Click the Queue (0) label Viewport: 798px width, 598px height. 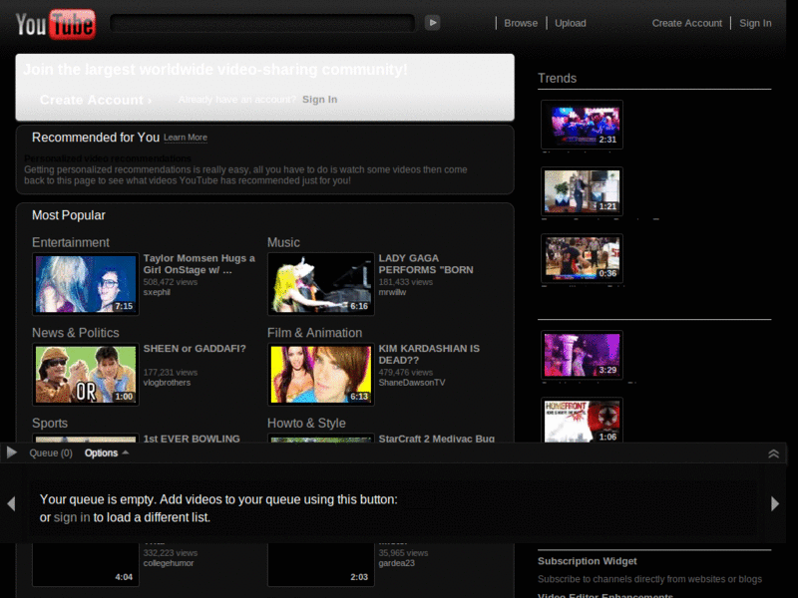click(x=51, y=453)
